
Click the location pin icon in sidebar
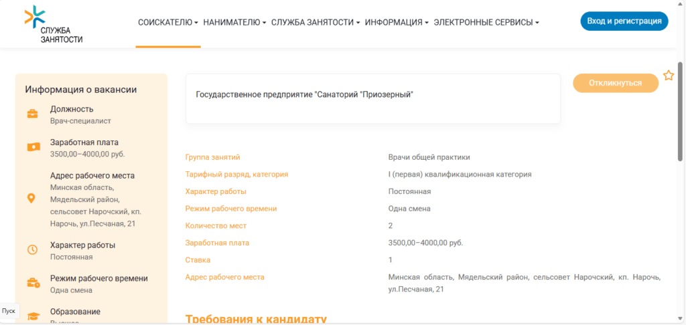31,199
